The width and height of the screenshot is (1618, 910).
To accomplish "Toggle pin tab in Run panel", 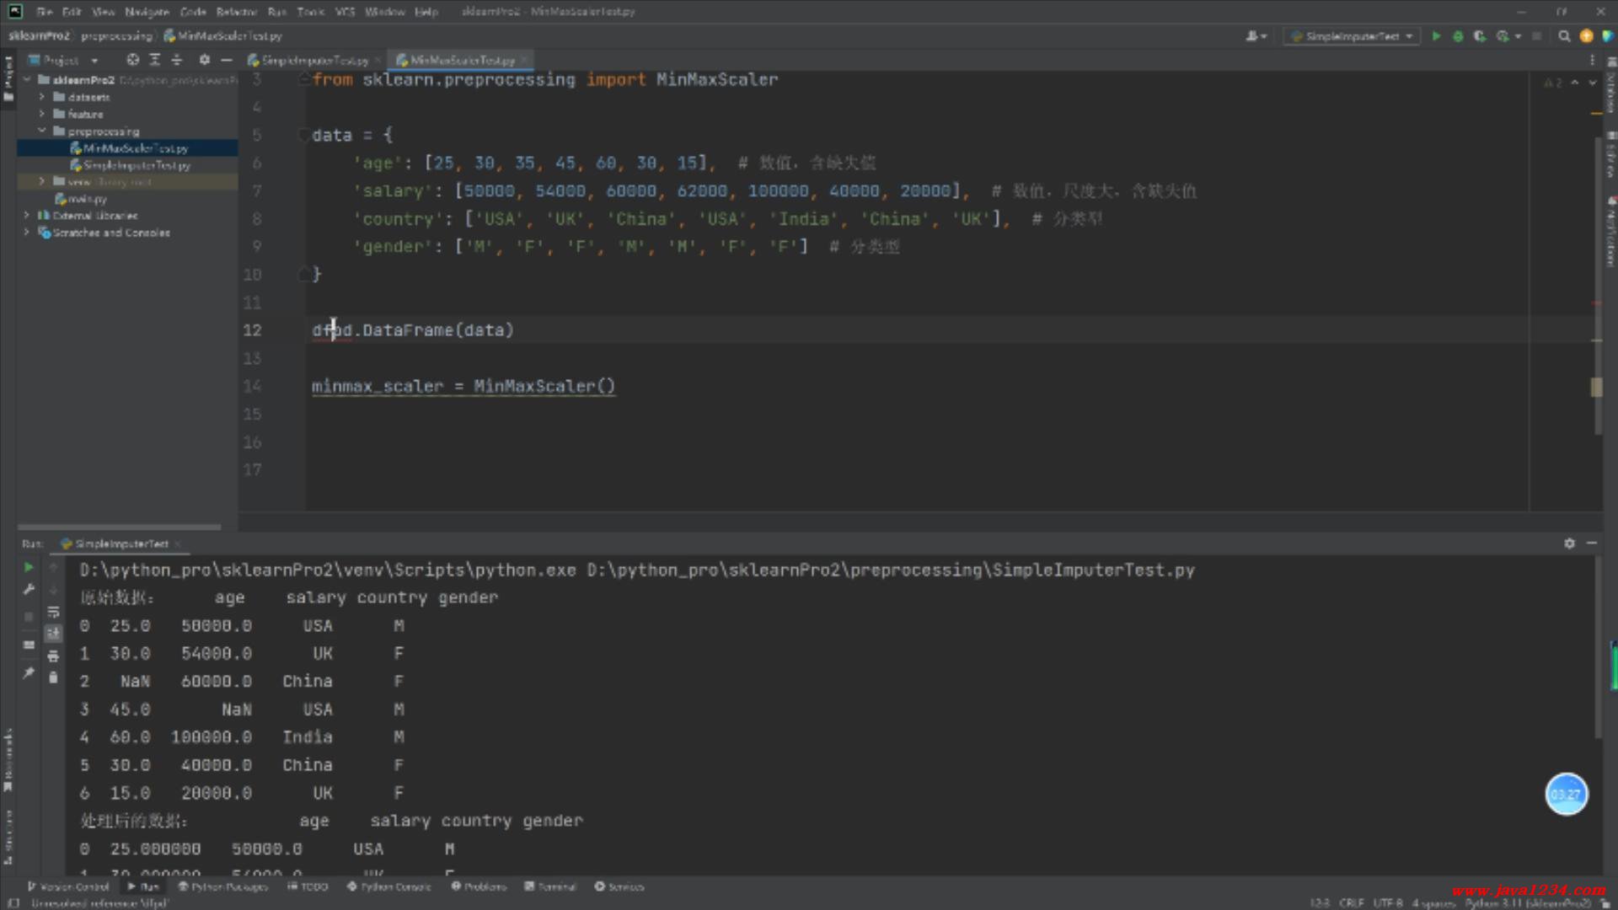I will click(29, 672).
